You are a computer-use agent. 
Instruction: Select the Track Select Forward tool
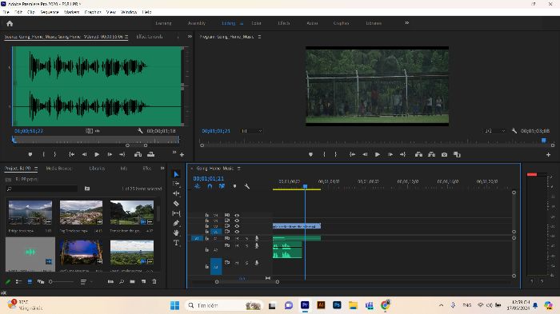pyautogui.click(x=176, y=184)
